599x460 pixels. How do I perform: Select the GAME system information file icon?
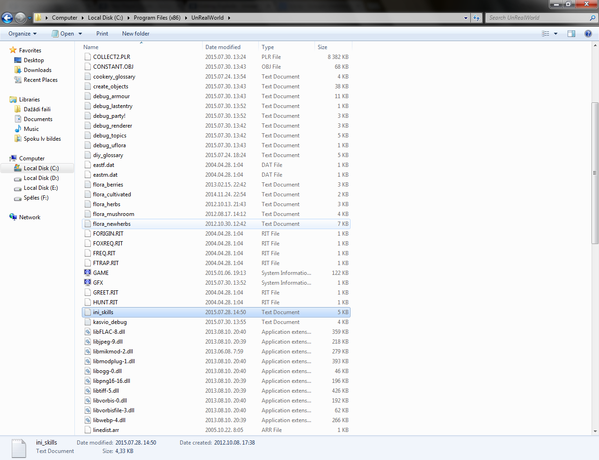coord(88,273)
